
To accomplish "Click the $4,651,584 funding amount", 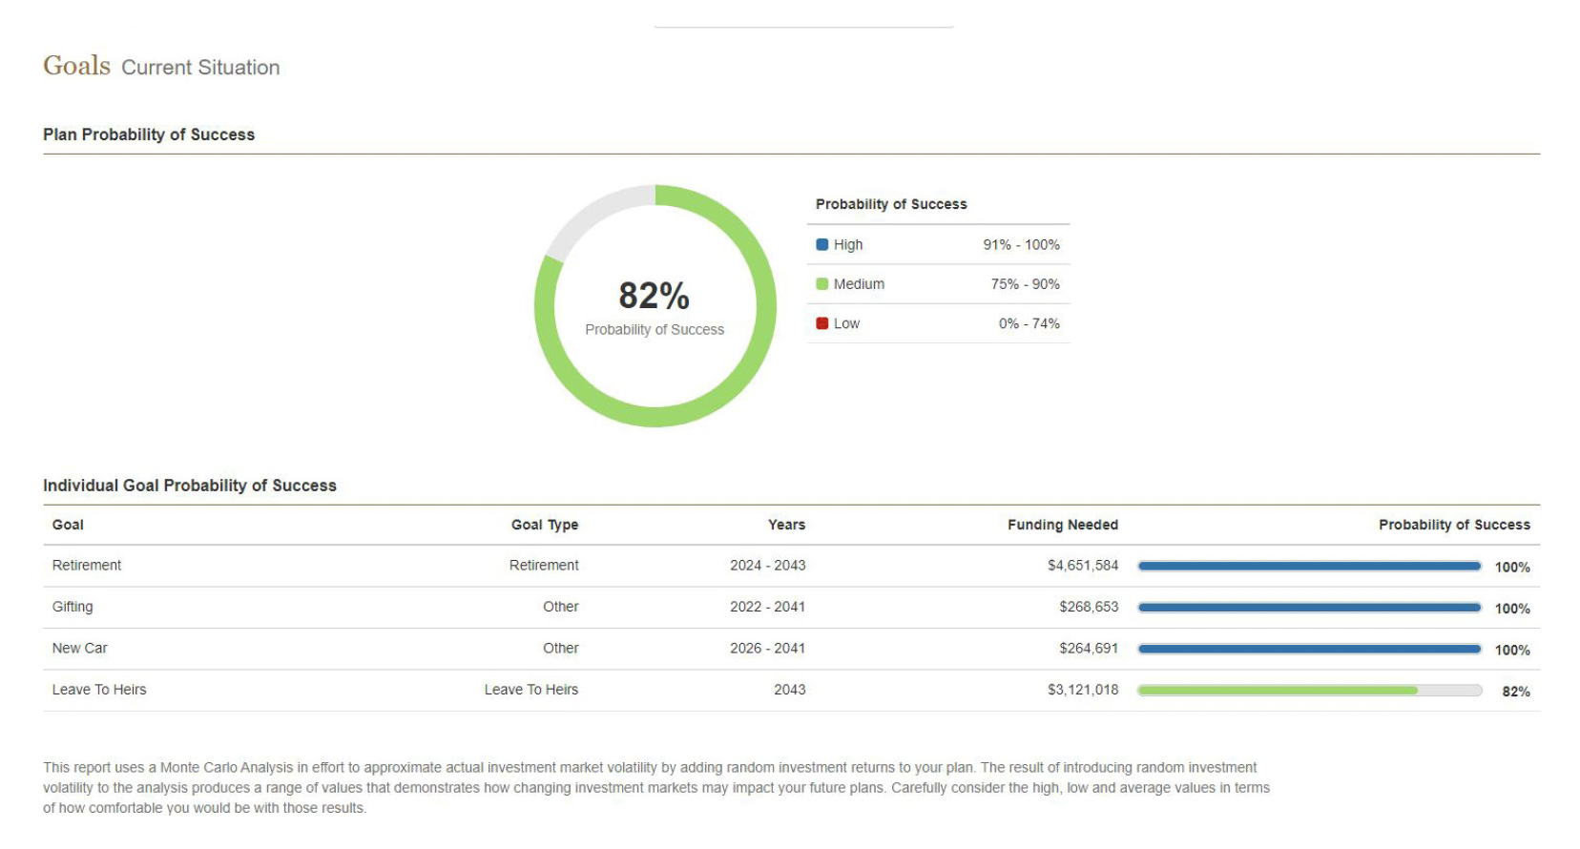I will tap(1083, 565).
